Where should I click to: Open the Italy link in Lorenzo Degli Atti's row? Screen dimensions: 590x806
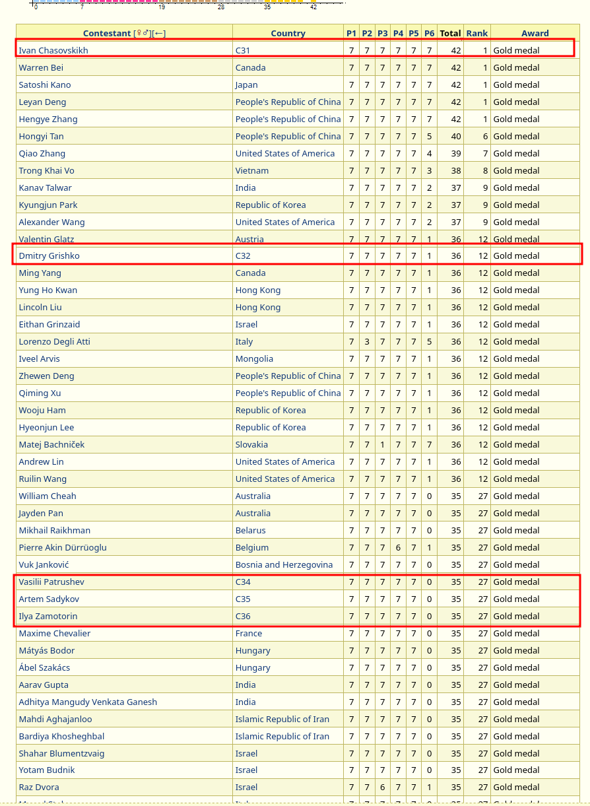pos(244,341)
